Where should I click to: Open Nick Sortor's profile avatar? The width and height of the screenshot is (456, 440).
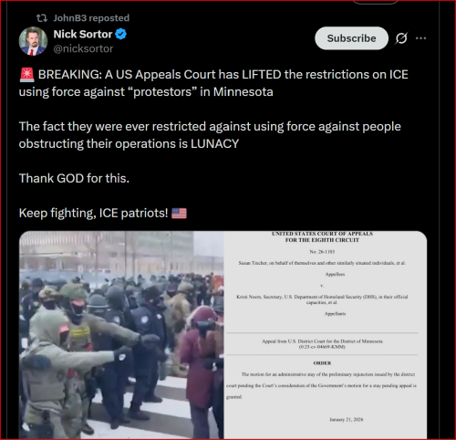click(x=33, y=41)
